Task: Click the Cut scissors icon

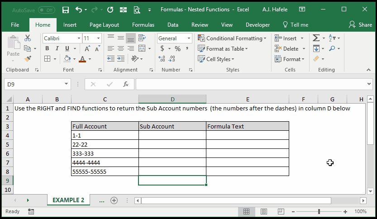Action: click(x=28, y=38)
